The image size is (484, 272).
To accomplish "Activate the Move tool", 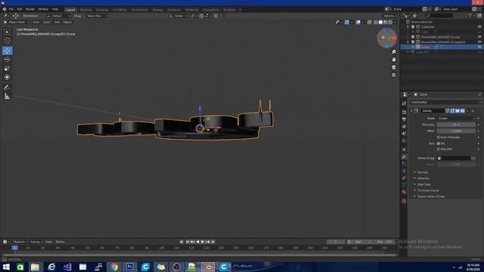I will click(7, 51).
